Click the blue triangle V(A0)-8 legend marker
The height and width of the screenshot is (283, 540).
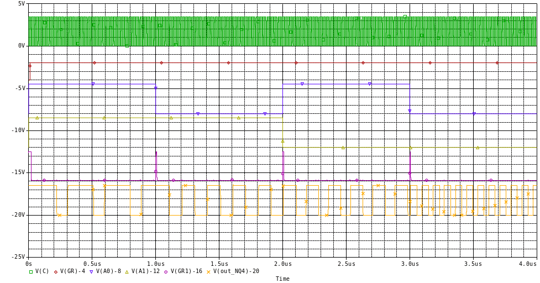[92, 271]
